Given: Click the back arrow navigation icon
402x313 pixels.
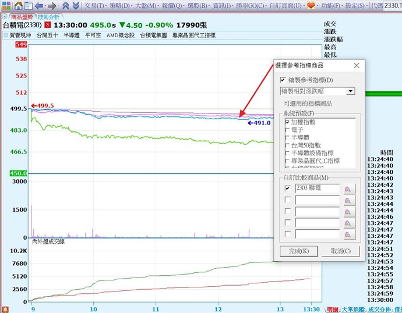Looking at the screenshot, I should (x=39, y=5).
